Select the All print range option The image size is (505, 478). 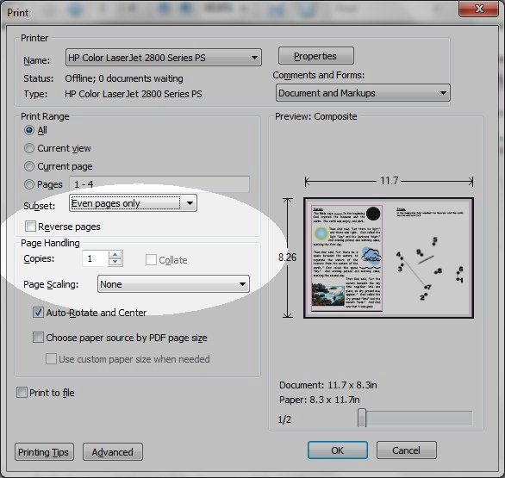pyautogui.click(x=29, y=130)
